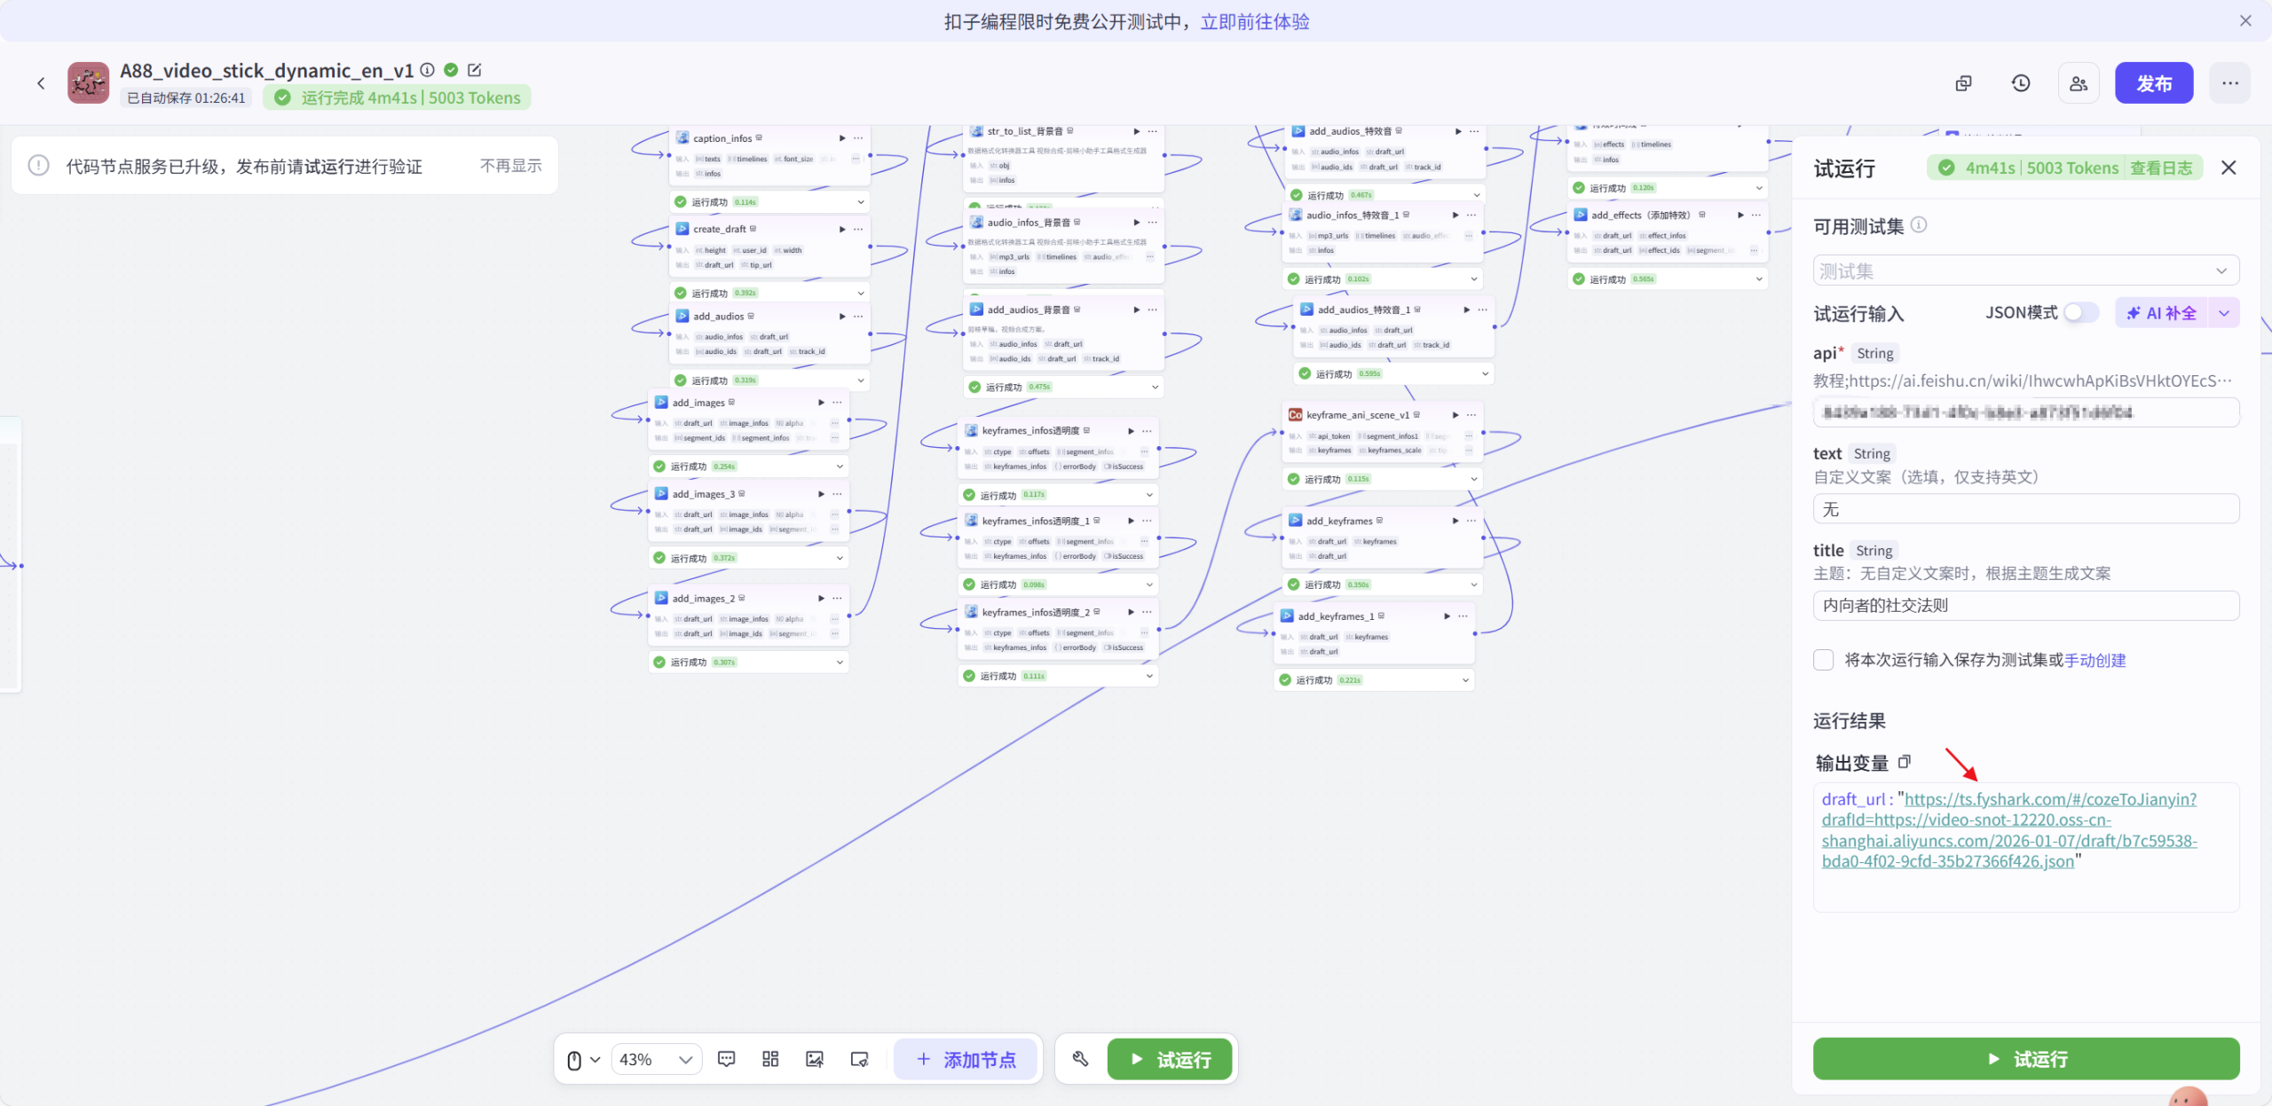
Task: Open collaborator settings icon
Action: click(2078, 82)
